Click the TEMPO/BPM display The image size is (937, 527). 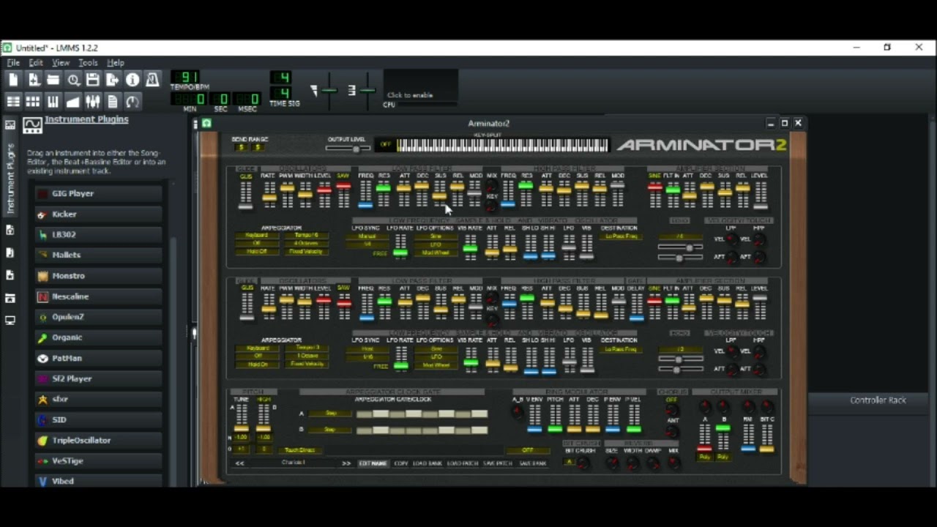(x=186, y=78)
